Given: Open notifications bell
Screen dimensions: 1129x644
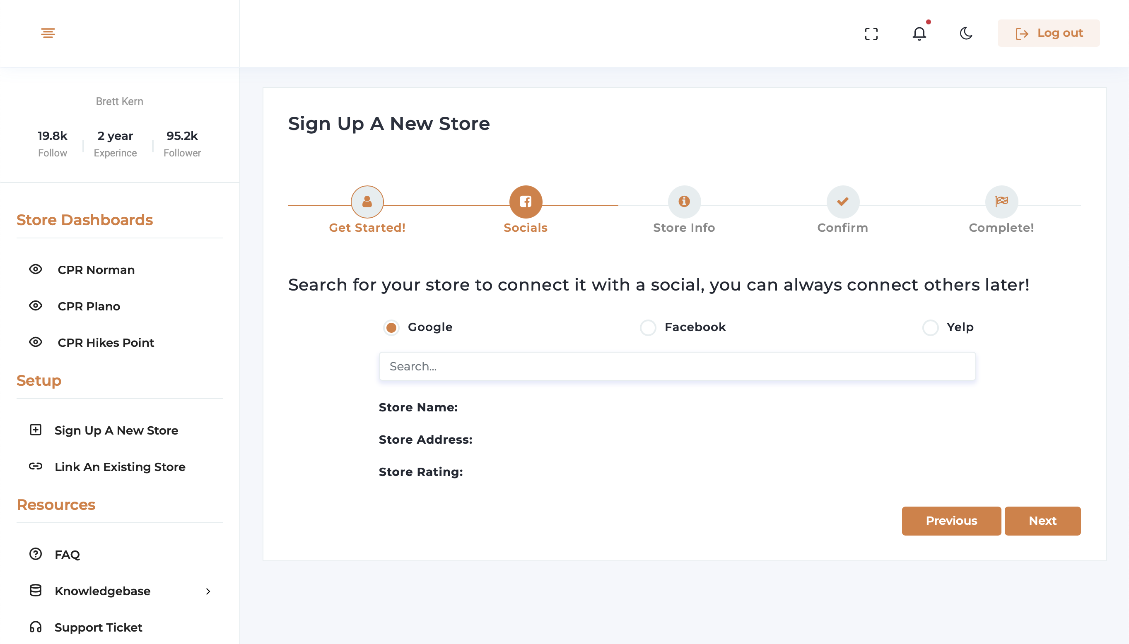Looking at the screenshot, I should point(919,34).
